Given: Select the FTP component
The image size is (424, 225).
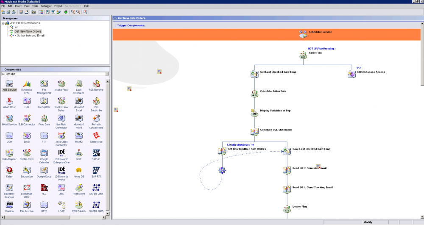Looking at the screenshot, I should 44,138.
